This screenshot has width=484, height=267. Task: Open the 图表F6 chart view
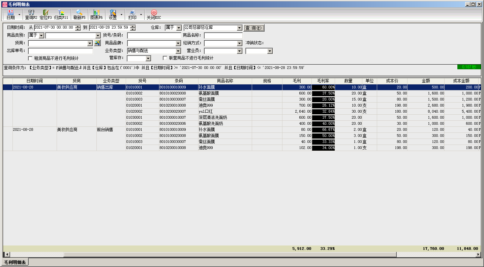[x=96, y=15]
